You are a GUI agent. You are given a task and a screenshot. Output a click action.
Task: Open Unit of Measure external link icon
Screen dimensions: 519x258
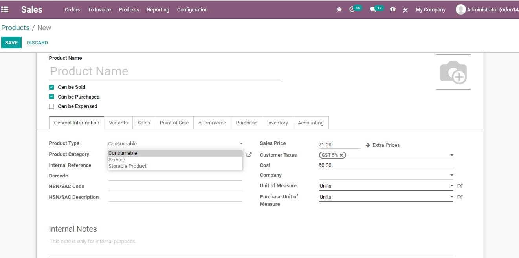pos(460,186)
